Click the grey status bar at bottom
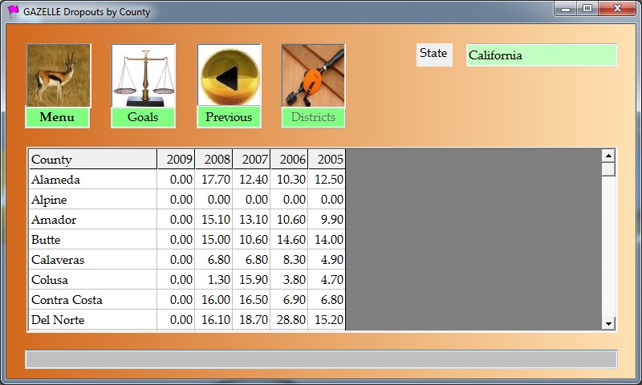The width and height of the screenshot is (642, 385). (322, 359)
